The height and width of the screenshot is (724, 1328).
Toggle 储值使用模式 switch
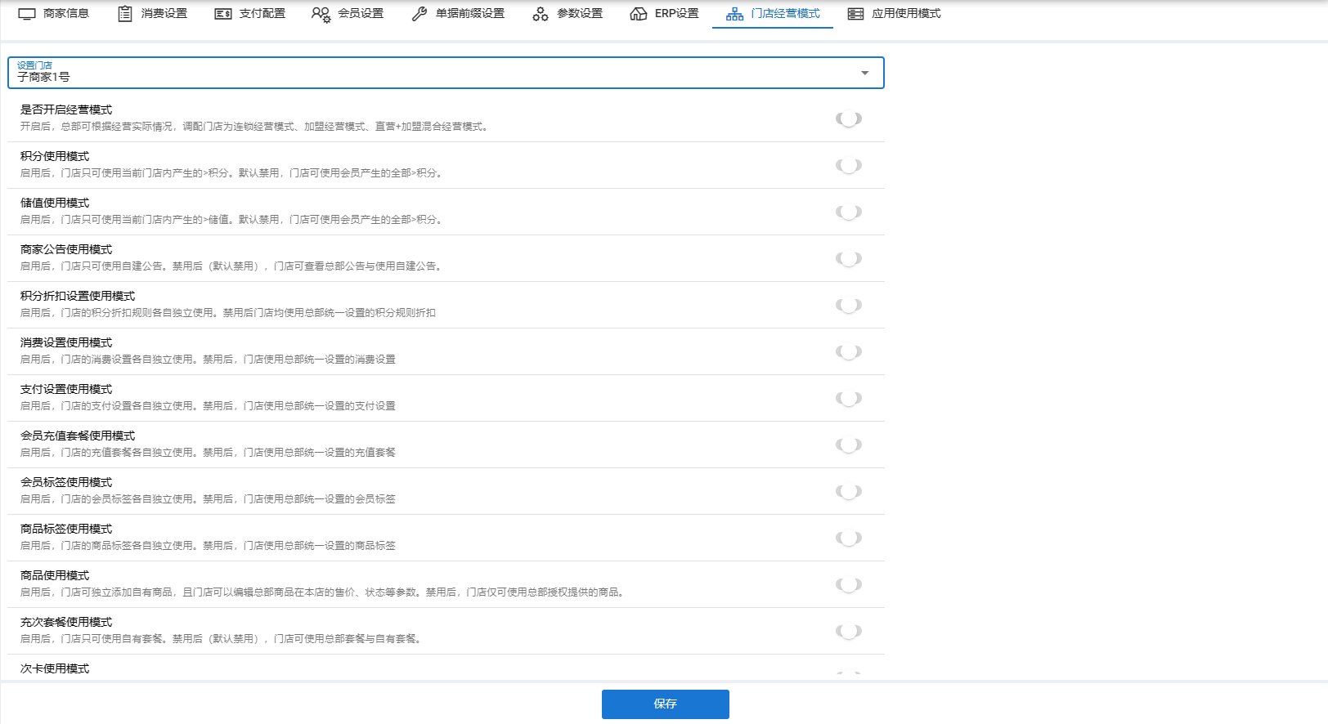click(x=849, y=212)
